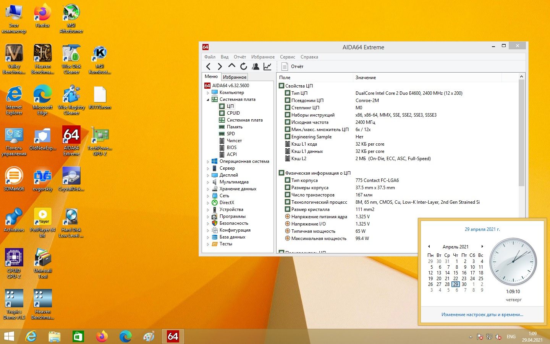Click the Refresh icon in AIDA64 toolbar
Image resolution: width=550 pixels, height=344 pixels.
click(x=243, y=67)
